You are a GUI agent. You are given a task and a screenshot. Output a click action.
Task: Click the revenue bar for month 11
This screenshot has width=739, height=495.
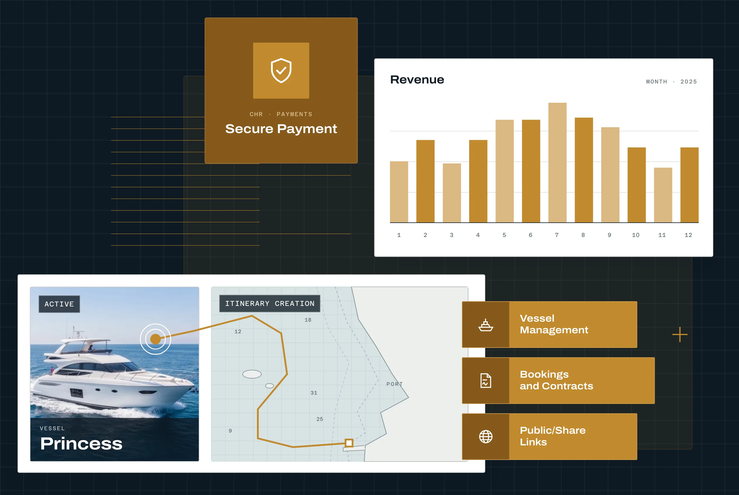point(663,195)
